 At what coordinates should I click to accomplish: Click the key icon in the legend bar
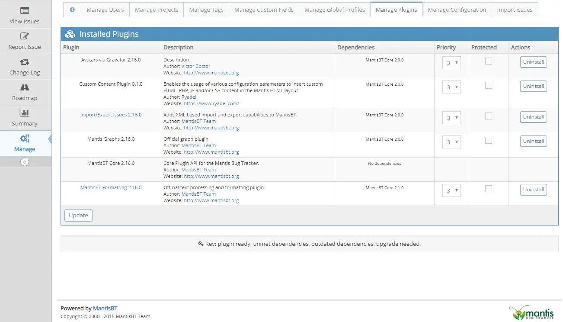pyautogui.click(x=201, y=243)
